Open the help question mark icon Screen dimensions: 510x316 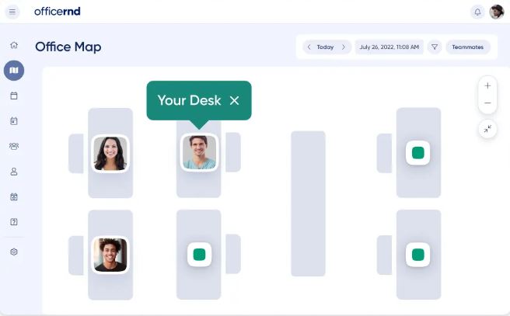14,222
